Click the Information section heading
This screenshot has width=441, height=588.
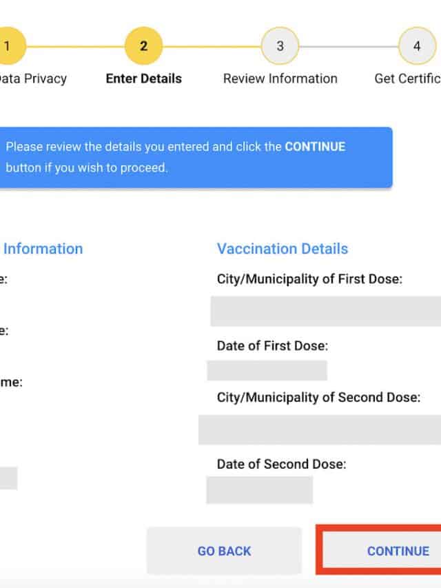point(43,249)
